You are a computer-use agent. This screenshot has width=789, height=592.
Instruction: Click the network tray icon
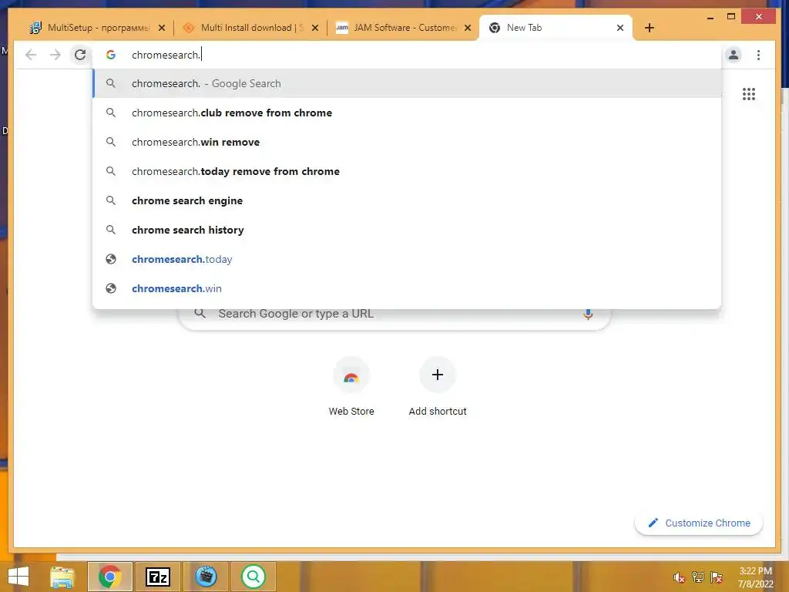pos(698,577)
